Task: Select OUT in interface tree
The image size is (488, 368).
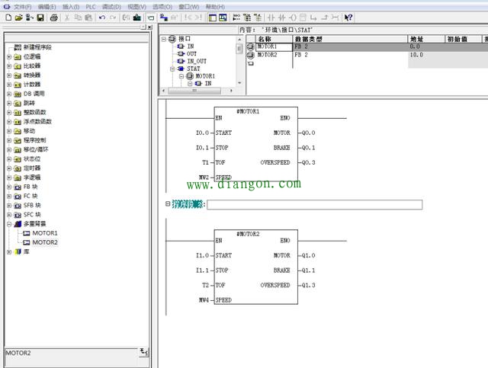Action: 191,54
